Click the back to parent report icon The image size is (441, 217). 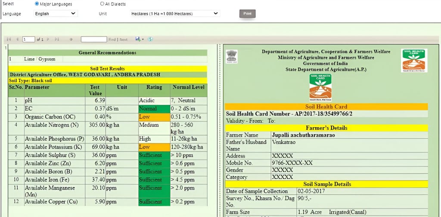[x=71, y=39]
